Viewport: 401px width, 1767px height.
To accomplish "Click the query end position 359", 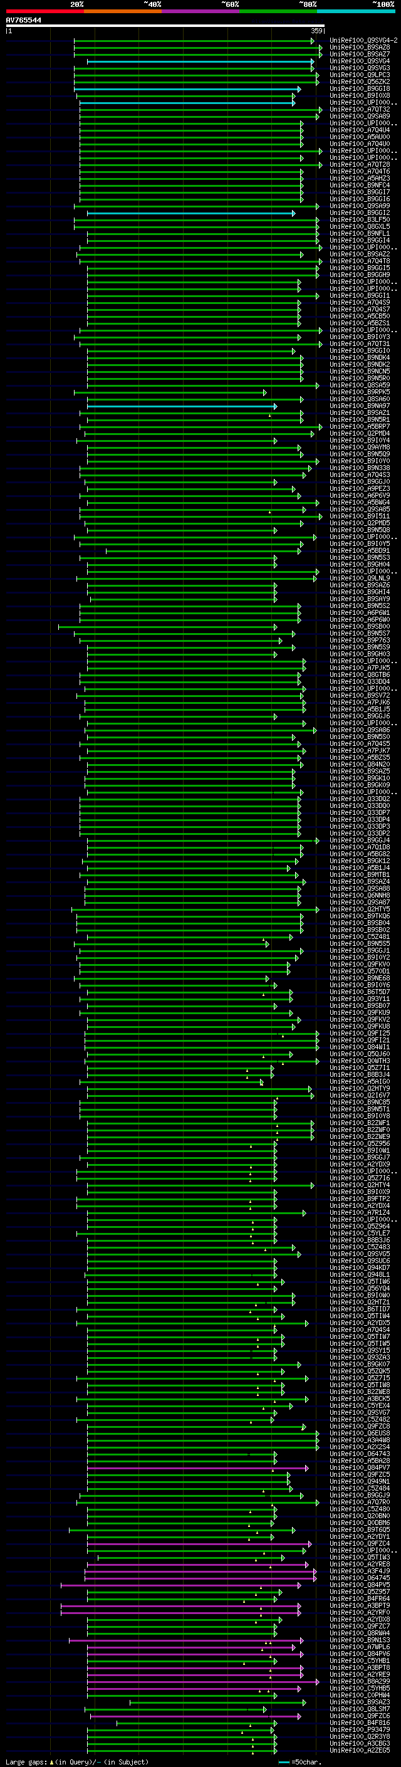I will pyautogui.click(x=316, y=31).
